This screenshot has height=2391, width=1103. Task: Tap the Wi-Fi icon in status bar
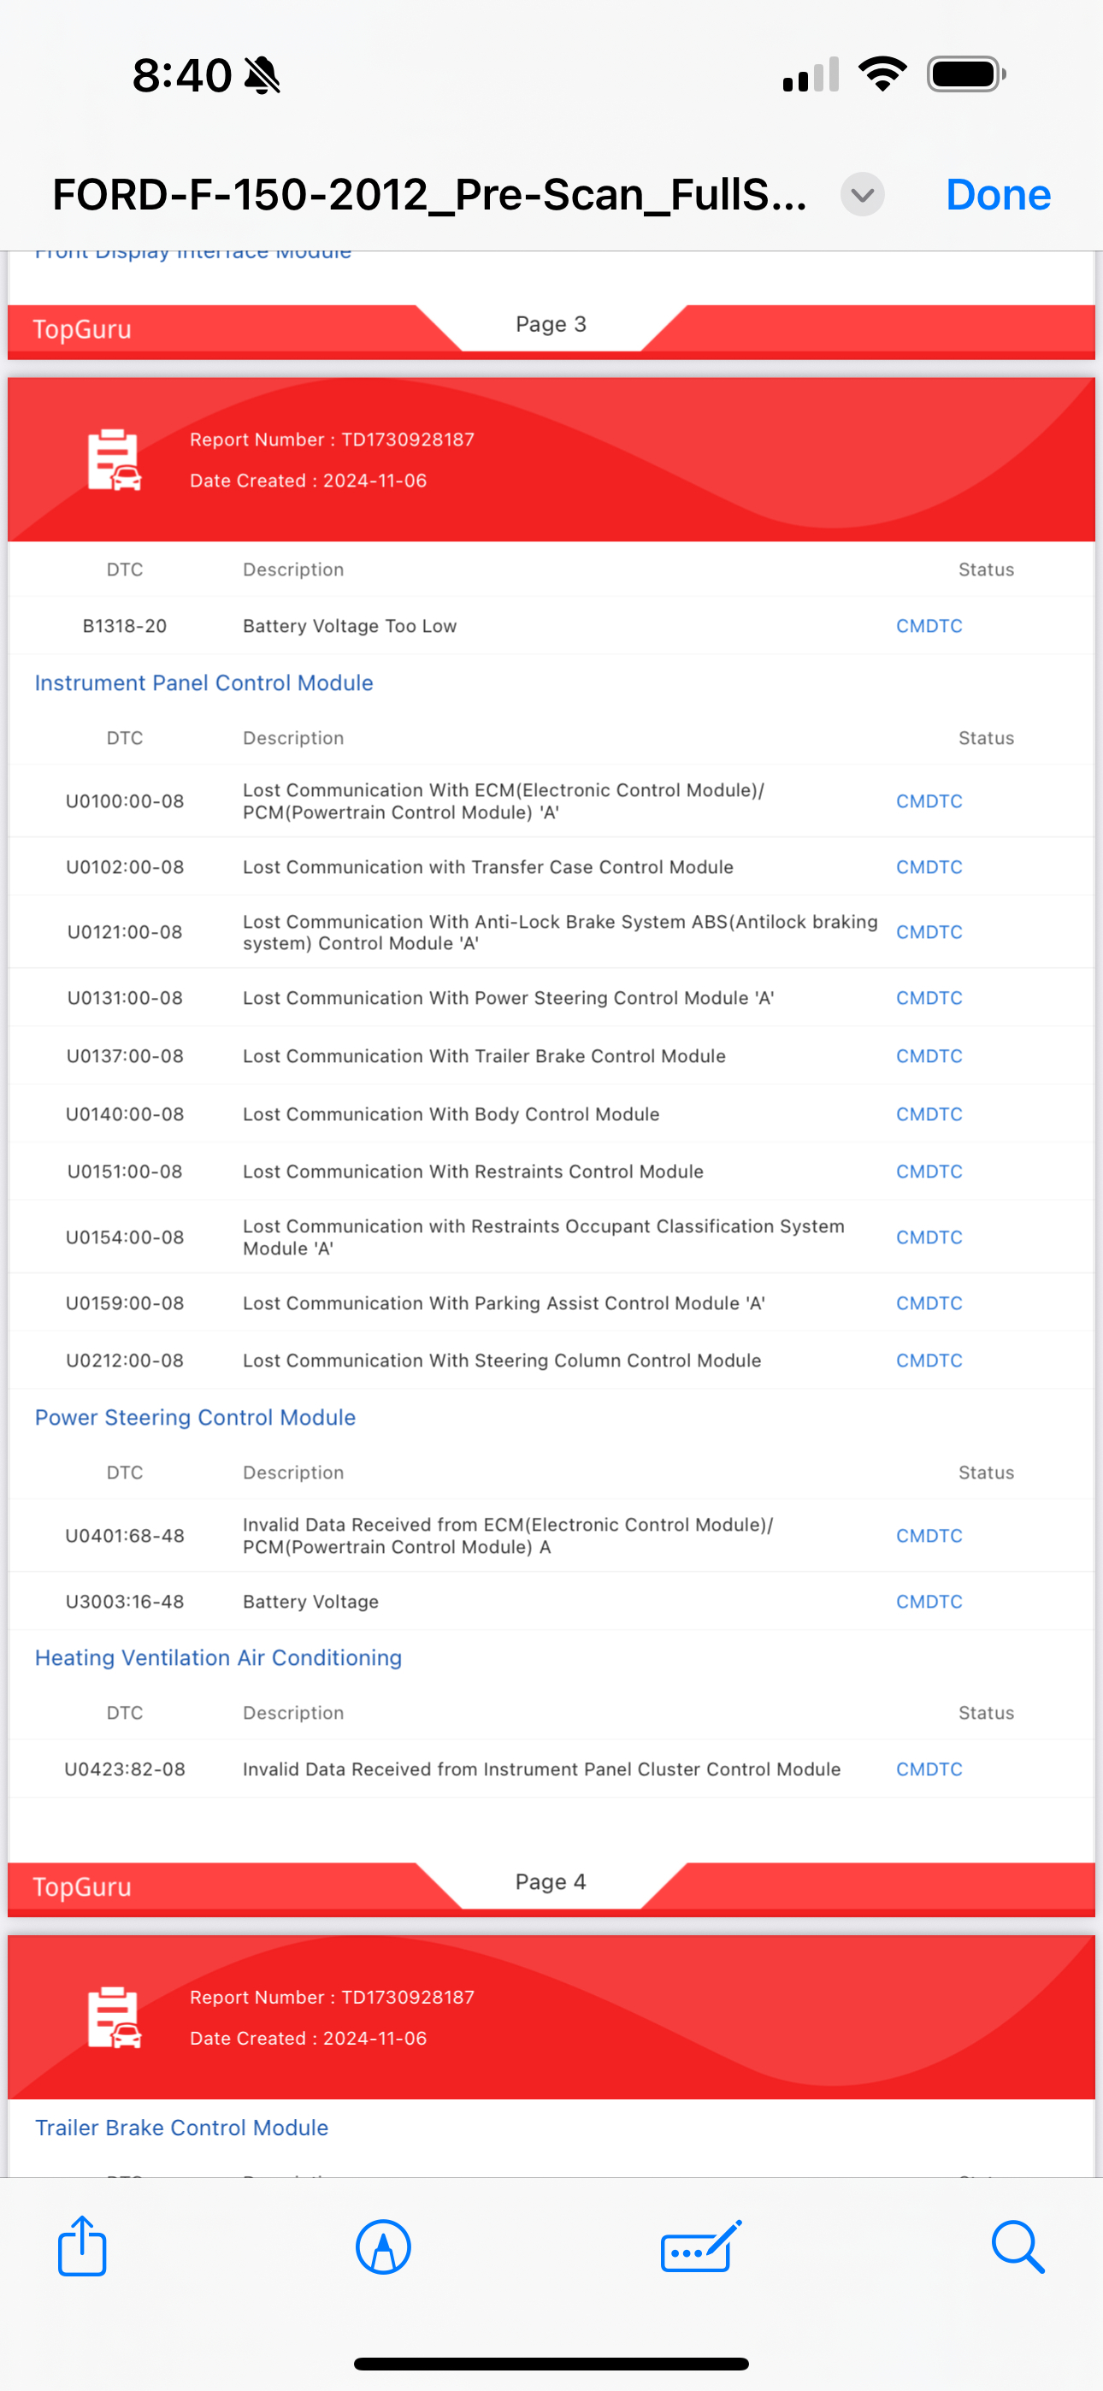click(882, 74)
